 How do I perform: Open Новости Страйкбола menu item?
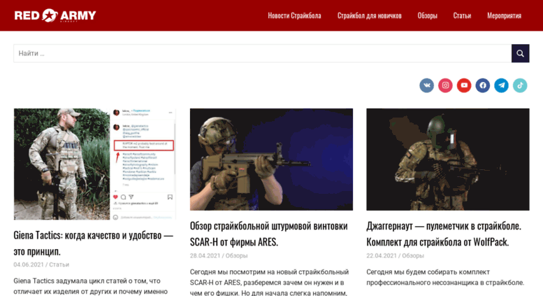294,15
